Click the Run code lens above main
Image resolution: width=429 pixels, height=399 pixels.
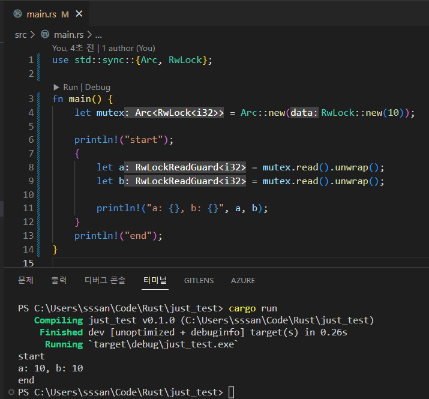[70, 87]
